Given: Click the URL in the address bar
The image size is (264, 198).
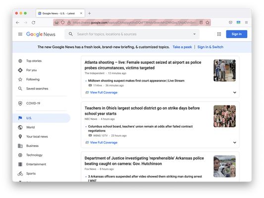Looking at the screenshot, I should point(134,22).
